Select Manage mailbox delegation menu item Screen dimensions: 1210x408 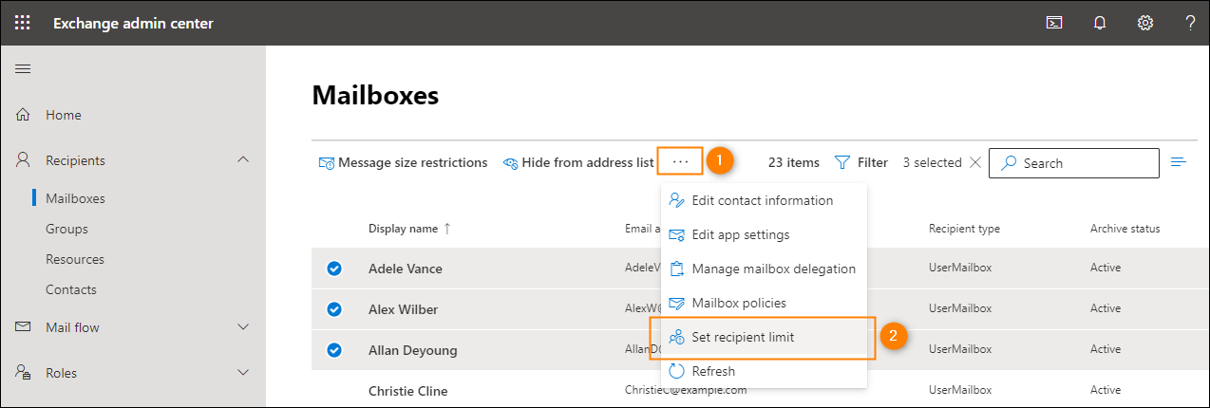(x=764, y=269)
